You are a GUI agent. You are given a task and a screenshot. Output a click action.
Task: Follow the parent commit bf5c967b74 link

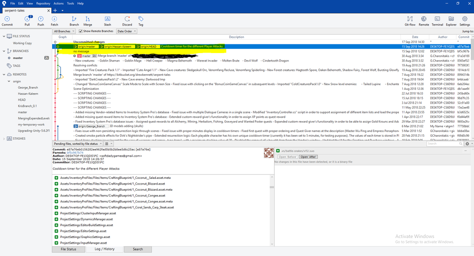point(75,152)
